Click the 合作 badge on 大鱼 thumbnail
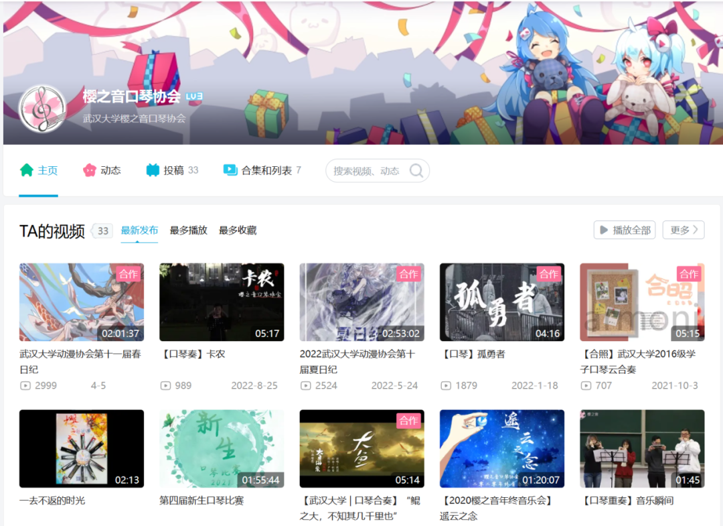The width and height of the screenshot is (723, 526). pyautogui.click(x=408, y=420)
